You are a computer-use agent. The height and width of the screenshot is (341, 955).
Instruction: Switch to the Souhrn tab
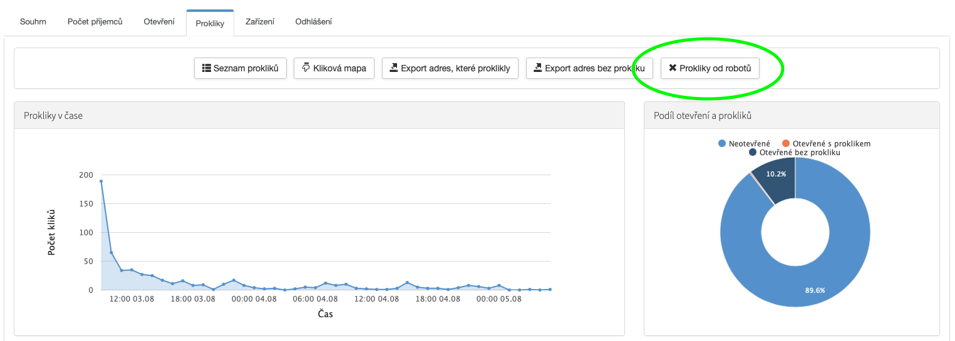coord(33,22)
